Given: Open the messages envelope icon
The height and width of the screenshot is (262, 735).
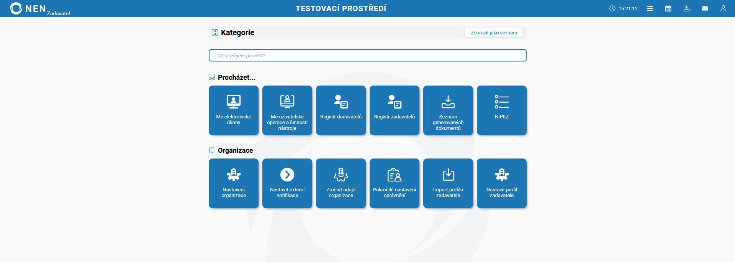Looking at the screenshot, I should [x=705, y=8].
